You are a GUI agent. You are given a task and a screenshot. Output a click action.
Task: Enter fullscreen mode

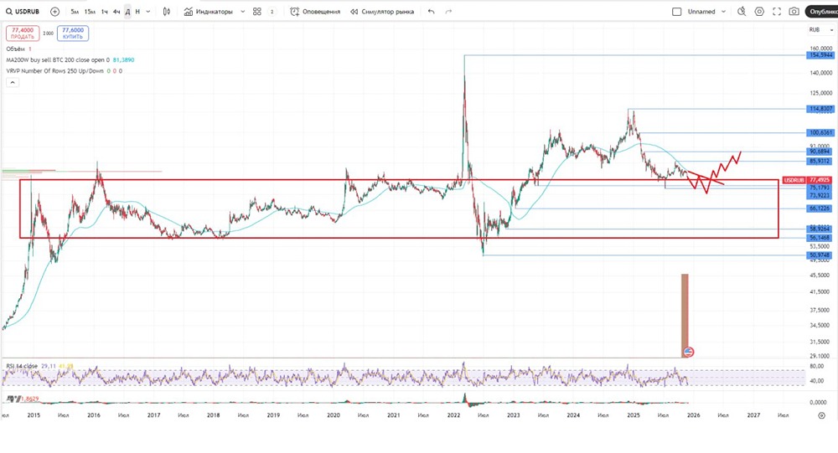(777, 11)
